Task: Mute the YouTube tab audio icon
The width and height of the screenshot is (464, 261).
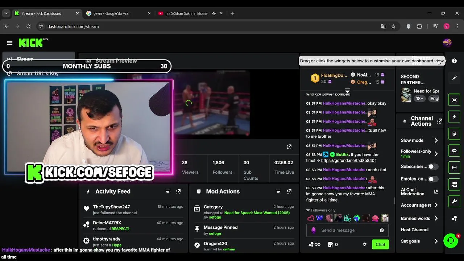Action: [x=214, y=13]
